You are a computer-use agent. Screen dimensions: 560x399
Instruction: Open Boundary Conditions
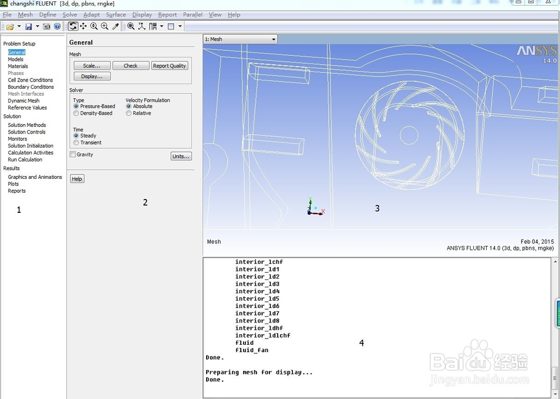[x=31, y=87]
